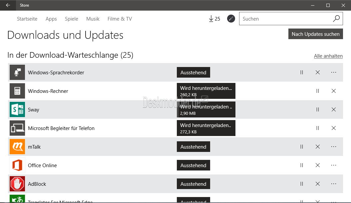This screenshot has width=351, height=203.
Task: Open more options for mTalk
Action: pyautogui.click(x=334, y=147)
